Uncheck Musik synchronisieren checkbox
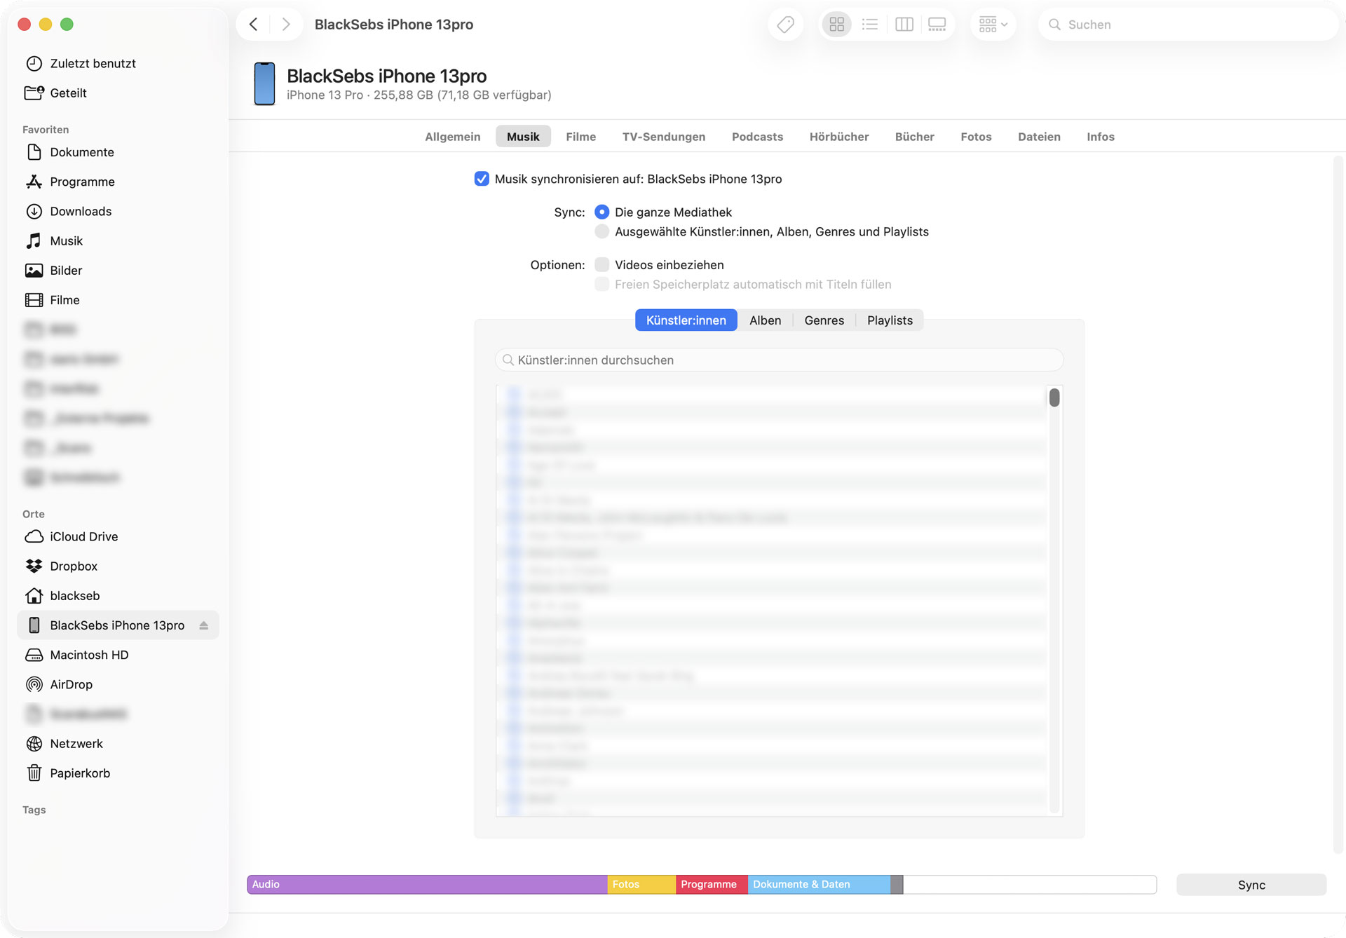1346x938 pixels. tap(482, 179)
